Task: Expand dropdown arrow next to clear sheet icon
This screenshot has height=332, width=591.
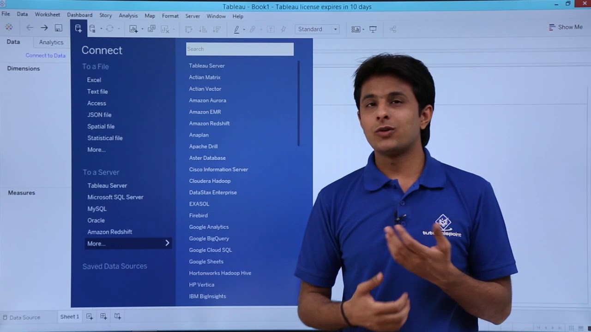Action: coord(174,29)
